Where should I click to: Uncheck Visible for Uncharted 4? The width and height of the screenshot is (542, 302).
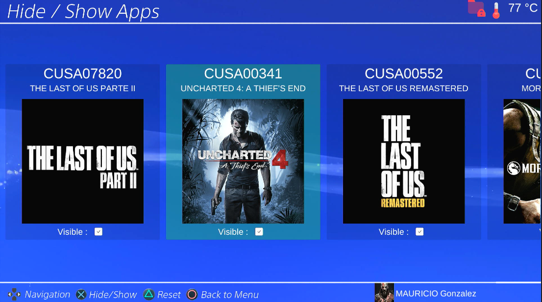click(x=259, y=232)
